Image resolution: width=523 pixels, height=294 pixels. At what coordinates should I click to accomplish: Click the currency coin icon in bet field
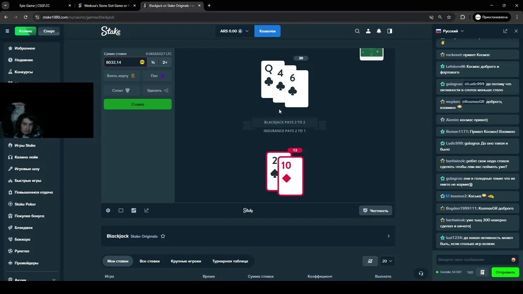coord(142,62)
